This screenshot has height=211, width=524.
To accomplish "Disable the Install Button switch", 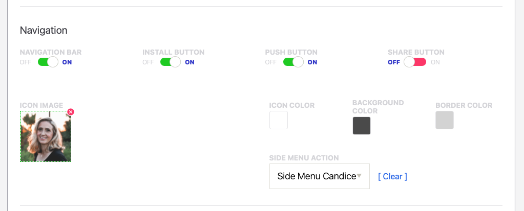I will click(171, 62).
